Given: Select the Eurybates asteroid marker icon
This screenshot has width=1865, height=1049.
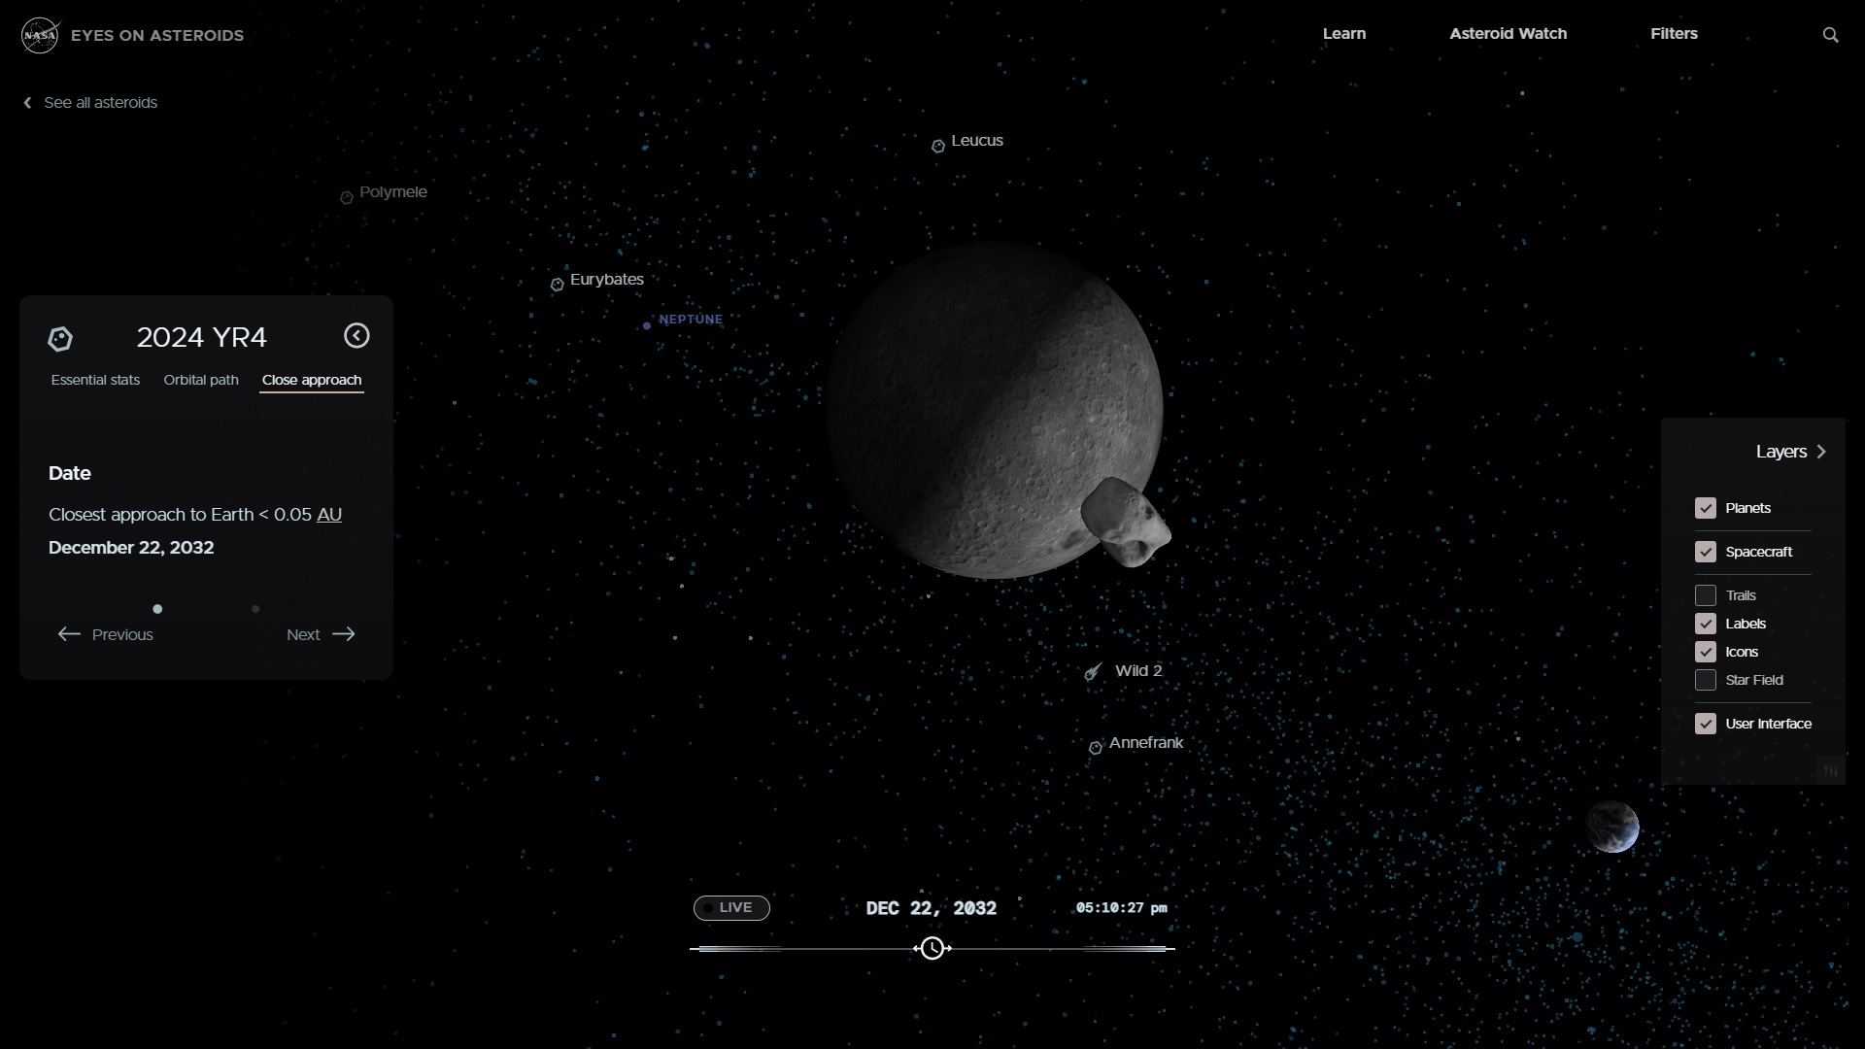Looking at the screenshot, I should [x=557, y=285].
